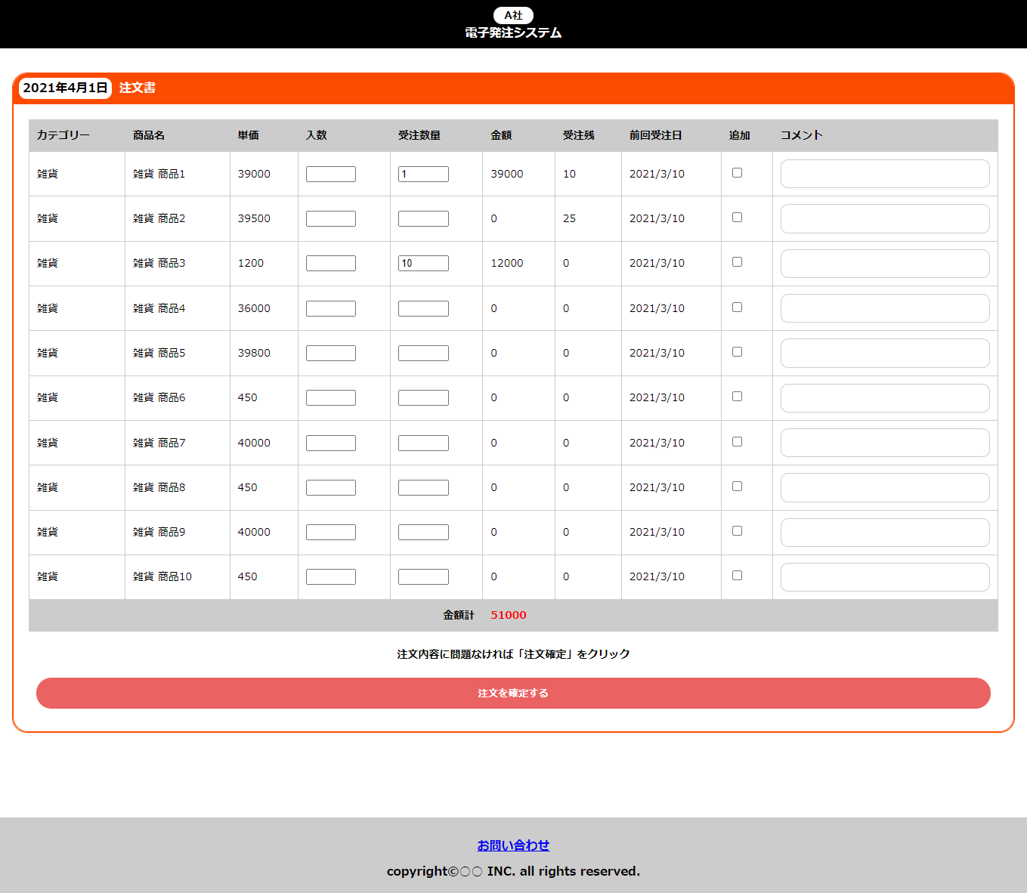Click the 前回受注日 column header

(656, 135)
